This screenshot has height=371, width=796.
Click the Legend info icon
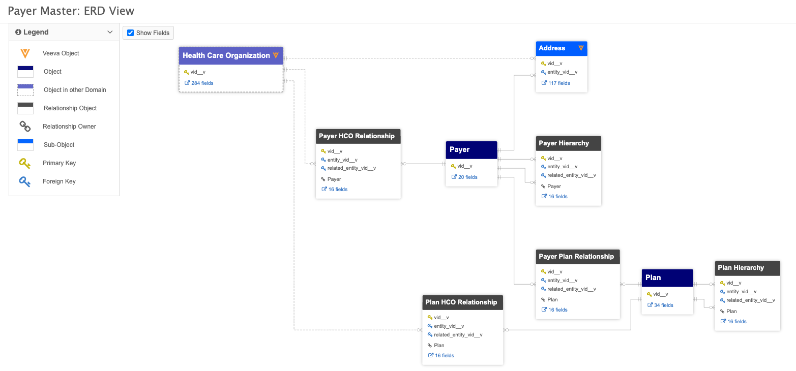coord(18,32)
